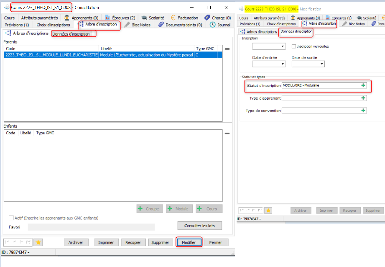Click the plus icon in Type de convention field
Screen dimensions: 385x267
coord(363,110)
